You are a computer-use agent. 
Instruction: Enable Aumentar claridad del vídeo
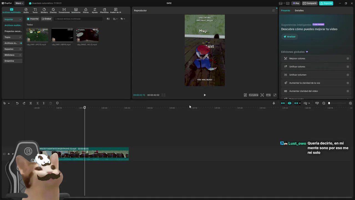[x=348, y=91]
